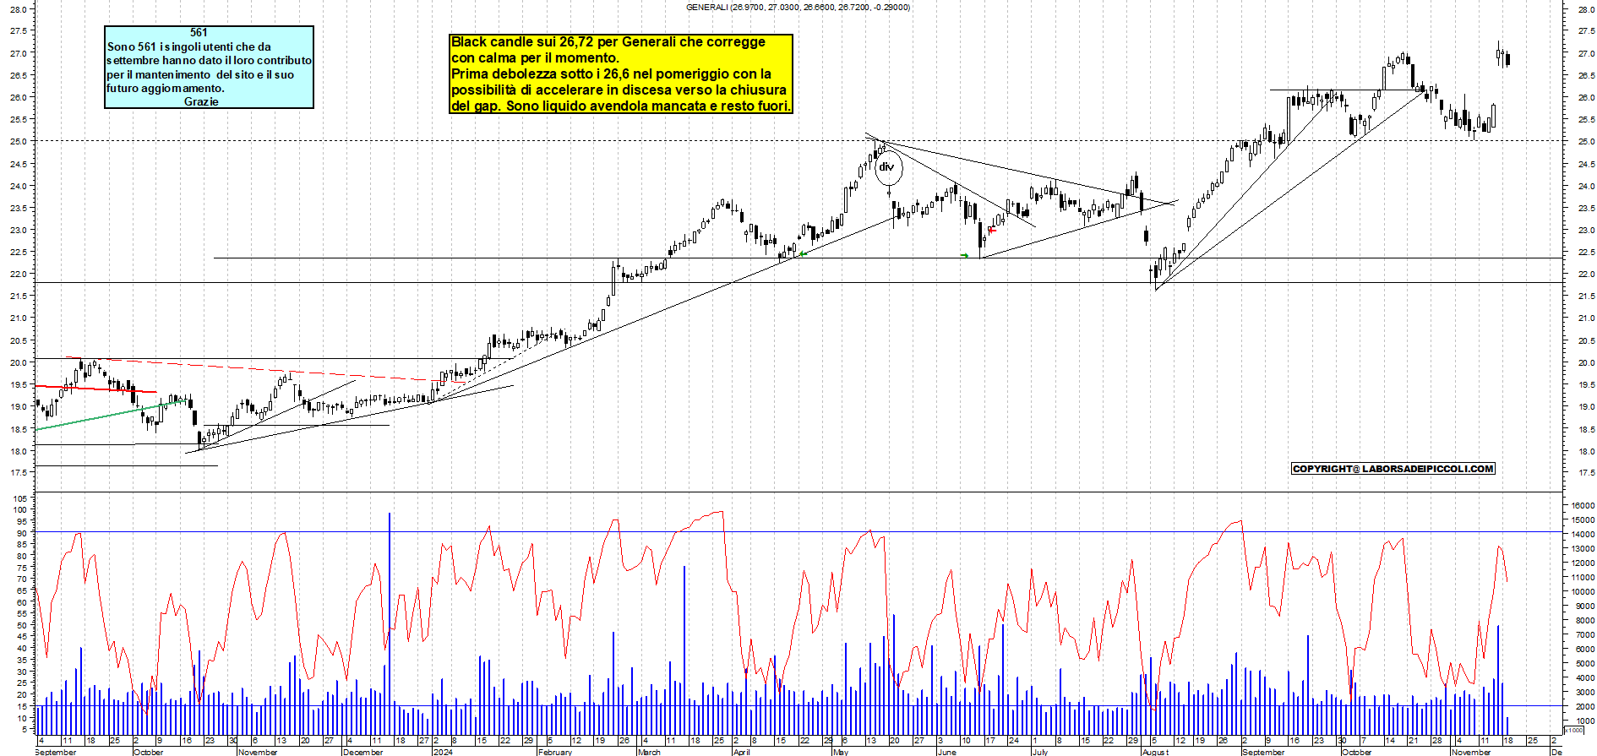
Task: Click the COPYRIGHT@LABORSADEIPICCOLI.COM label
Action: (1393, 469)
